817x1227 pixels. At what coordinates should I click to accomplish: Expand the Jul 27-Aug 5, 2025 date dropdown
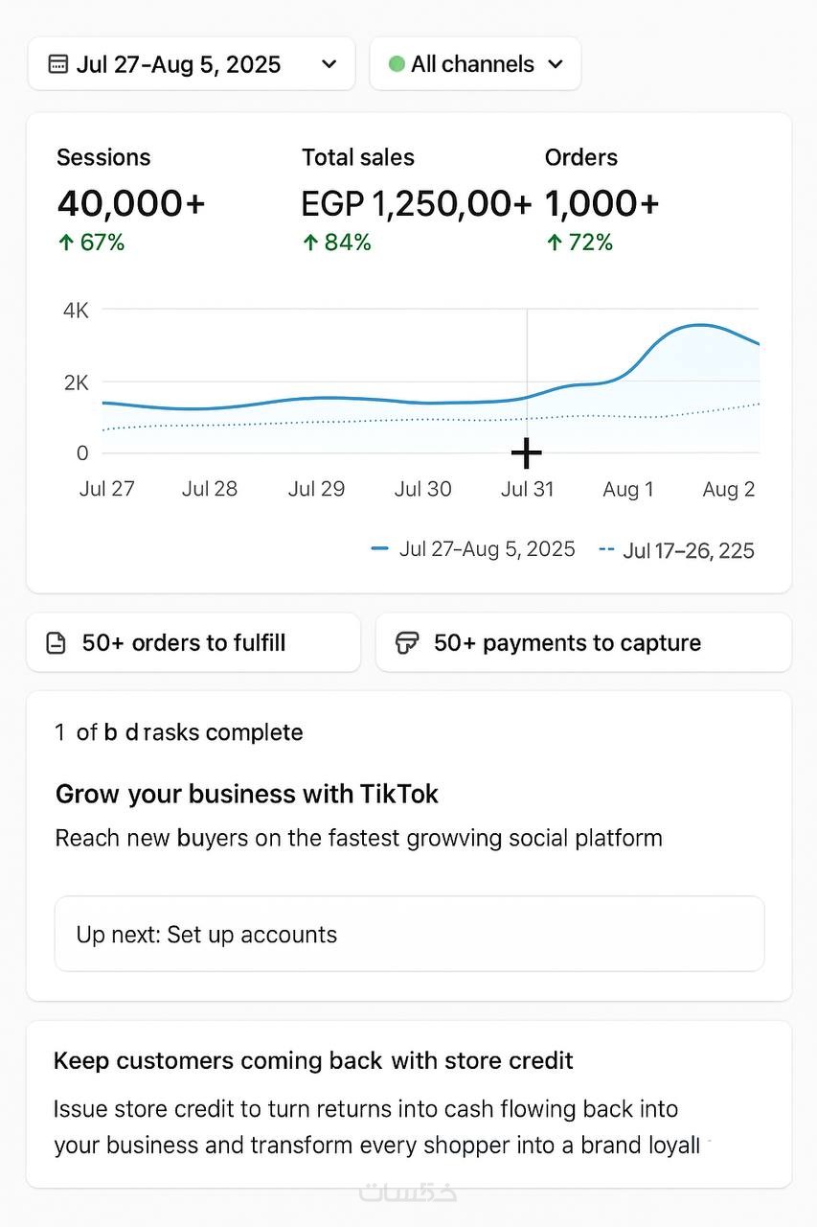[x=329, y=64]
